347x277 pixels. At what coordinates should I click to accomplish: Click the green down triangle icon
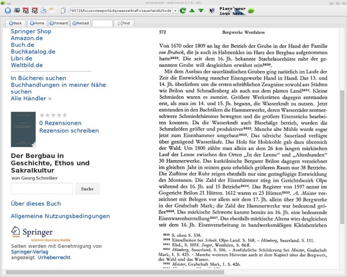point(201,10)
